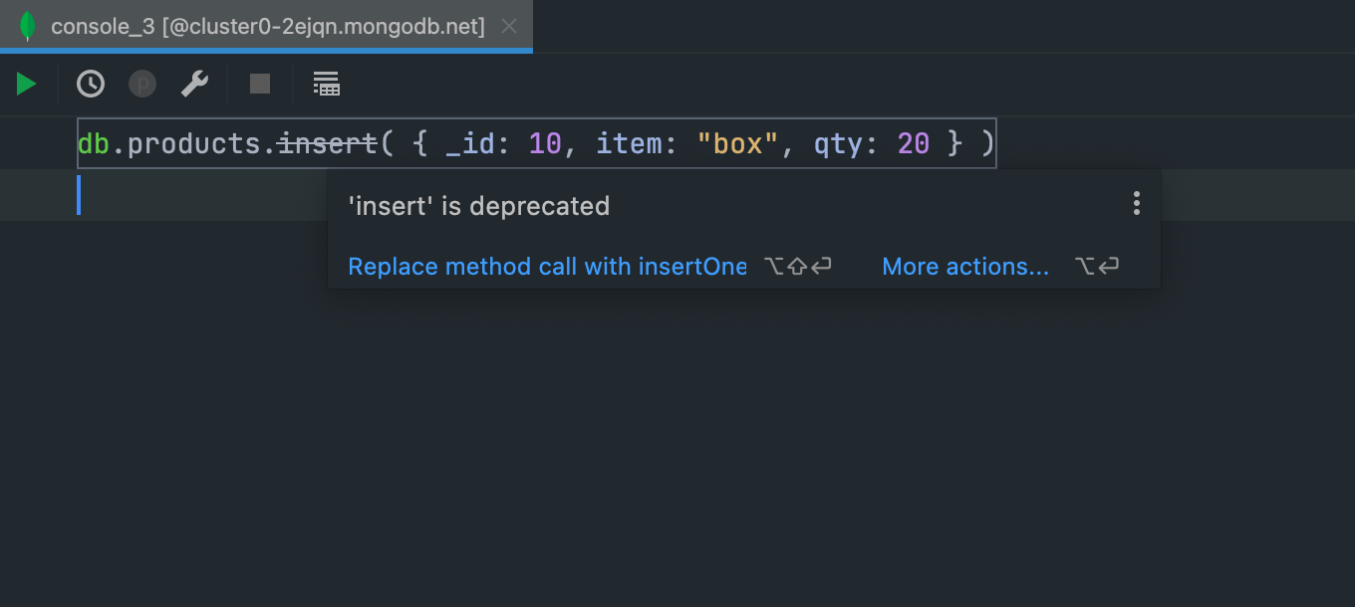Open the intention popup options kebab menu
1355x607 pixels.
(1136, 203)
